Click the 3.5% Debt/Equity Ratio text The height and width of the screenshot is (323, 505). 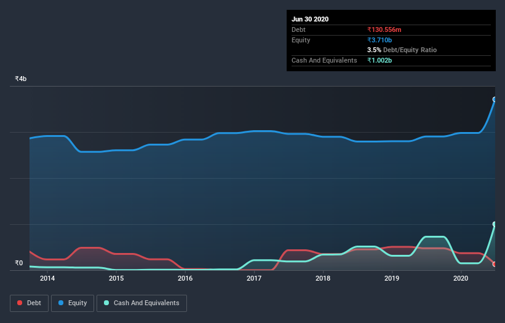(x=402, y=50)
